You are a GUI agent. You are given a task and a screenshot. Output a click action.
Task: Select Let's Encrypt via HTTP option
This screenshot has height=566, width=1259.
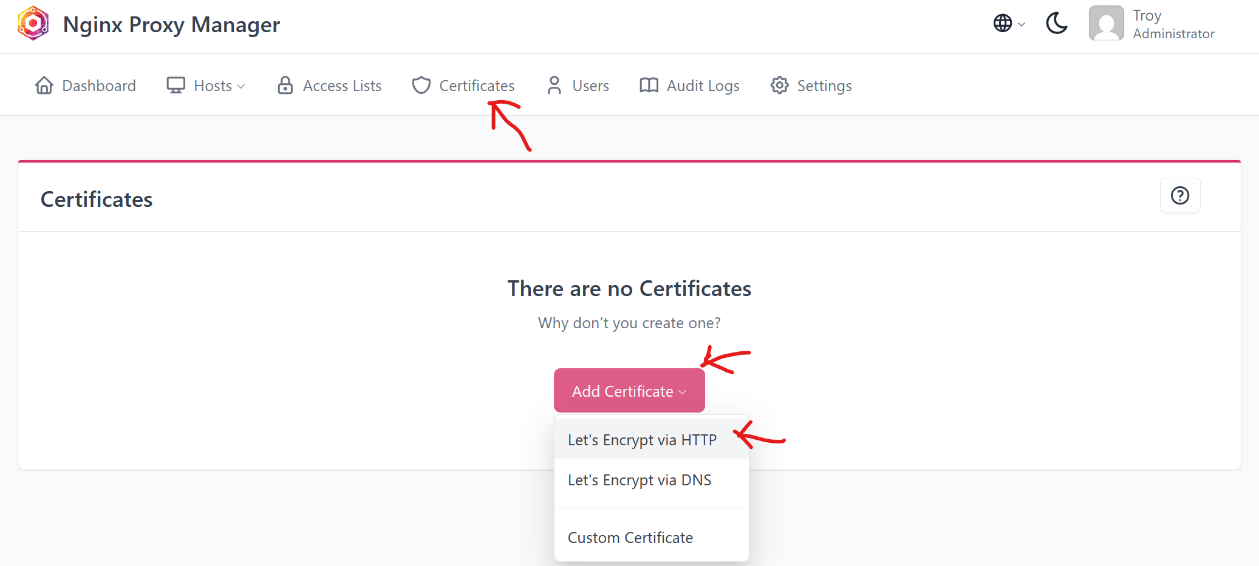[651, 440]
